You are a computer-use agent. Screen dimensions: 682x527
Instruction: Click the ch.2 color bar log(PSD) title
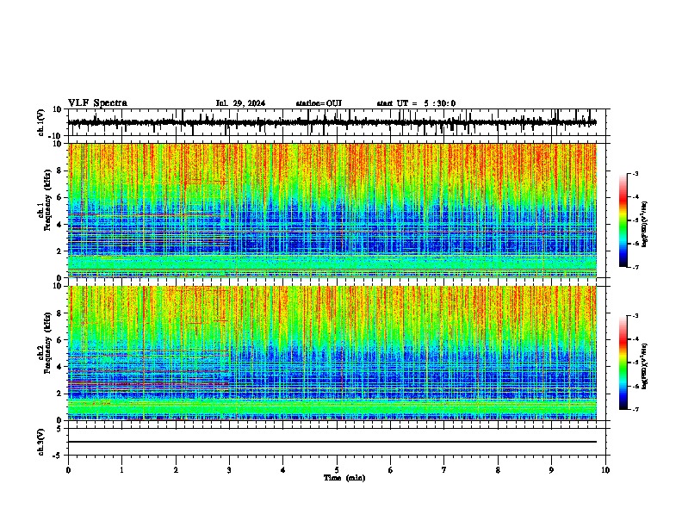tap(645, 366)
